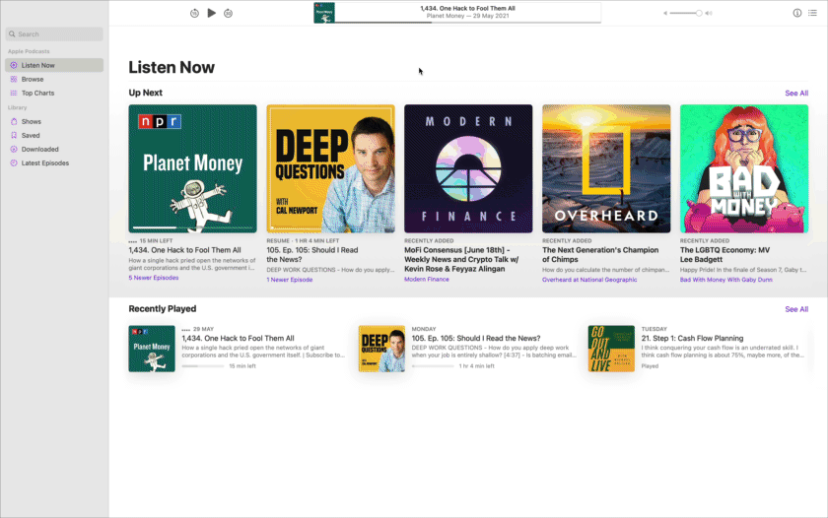Click Recently Played '105. Ep. 105' episode title
This screenshot has width=828, height=518.
476,338
